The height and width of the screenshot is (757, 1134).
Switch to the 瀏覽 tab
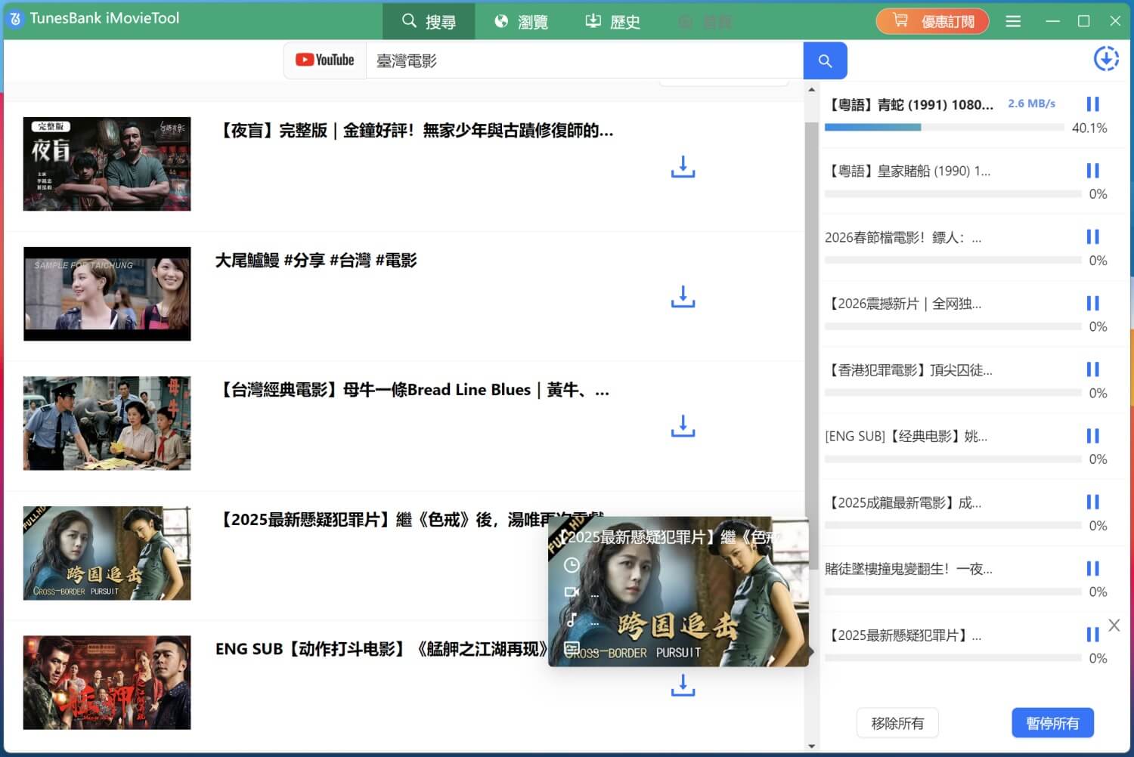click(x=521, y=21)
